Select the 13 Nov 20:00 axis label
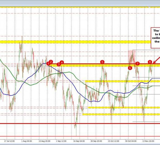Screen dimensions: 160x145 (148, 141)
